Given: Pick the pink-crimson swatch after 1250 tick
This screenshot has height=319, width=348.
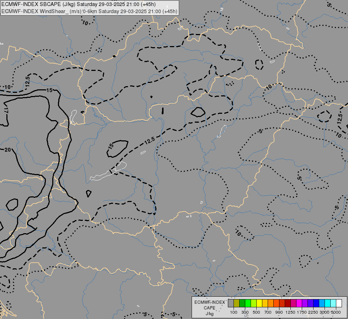Looking at the screenshot, I should [x=293, y=303].
